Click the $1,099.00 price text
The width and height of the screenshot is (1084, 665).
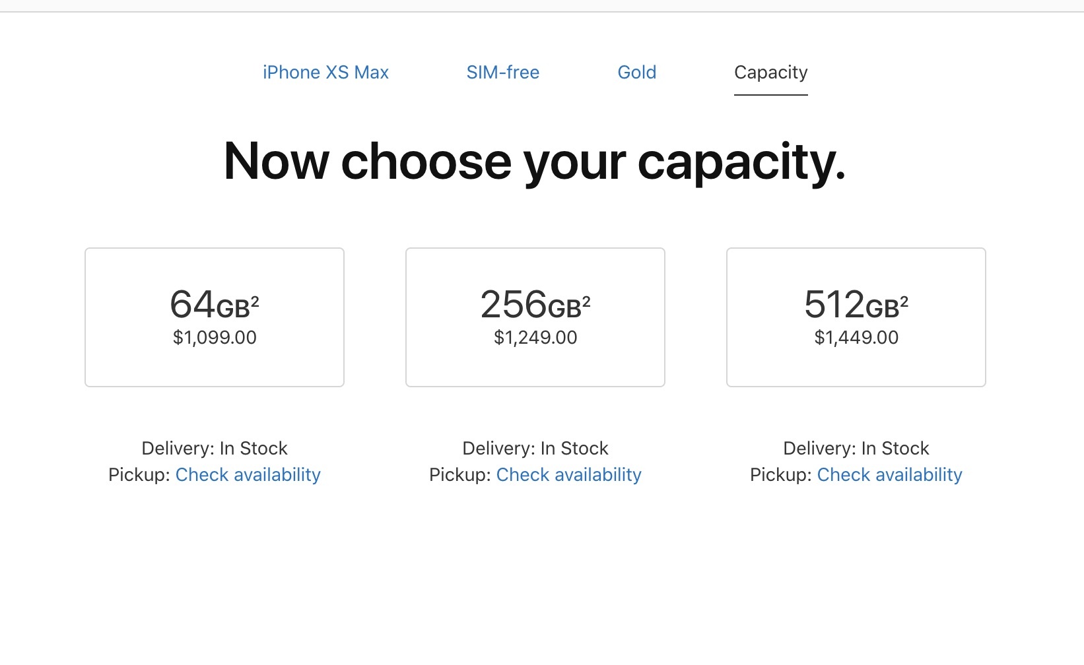(x=215, y=338)
